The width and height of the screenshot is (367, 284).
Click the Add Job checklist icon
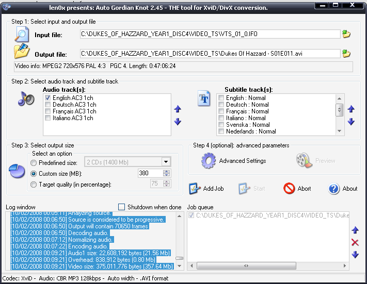pos(195,189)
